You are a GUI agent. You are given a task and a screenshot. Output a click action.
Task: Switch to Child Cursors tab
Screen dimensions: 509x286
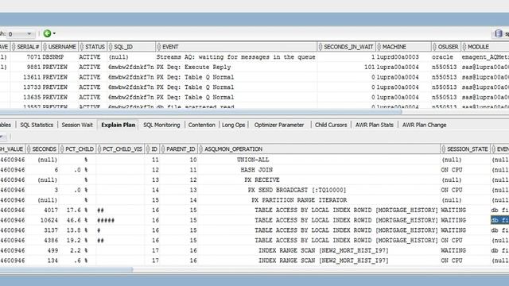[x=331, y=125]
